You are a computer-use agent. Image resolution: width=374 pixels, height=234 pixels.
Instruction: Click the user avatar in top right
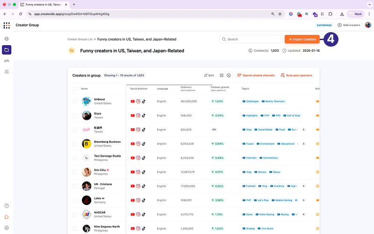[x=368, y=25]
